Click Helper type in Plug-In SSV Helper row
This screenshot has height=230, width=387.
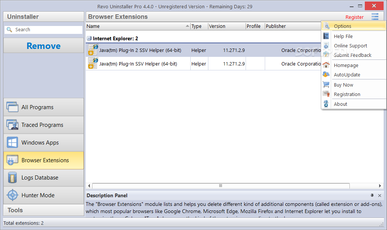[x=199, y=64]
